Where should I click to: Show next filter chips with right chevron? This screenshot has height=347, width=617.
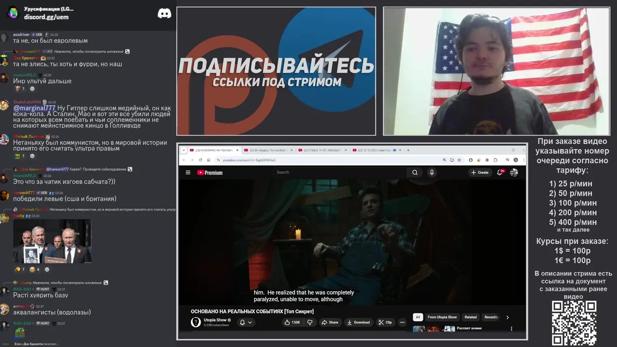click(507, 317)
